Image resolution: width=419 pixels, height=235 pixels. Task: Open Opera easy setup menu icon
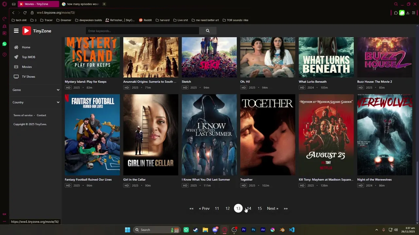point(414,13)
